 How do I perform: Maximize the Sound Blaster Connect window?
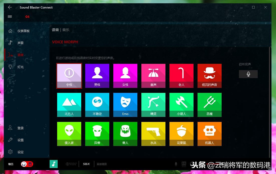[x=253, y=7]
